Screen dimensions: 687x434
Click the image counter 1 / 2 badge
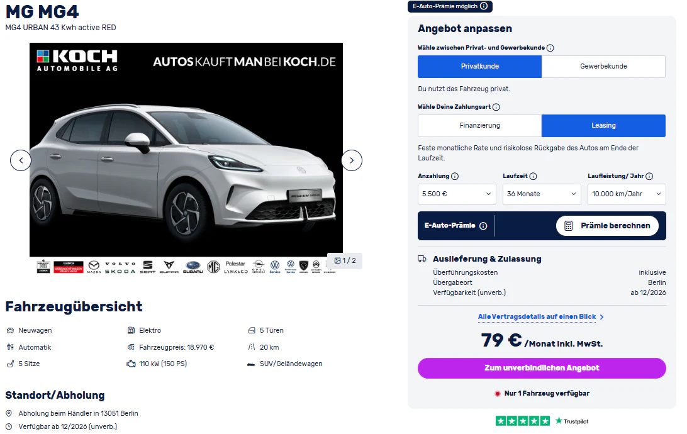pyautogui.click(x=345, y=260)
